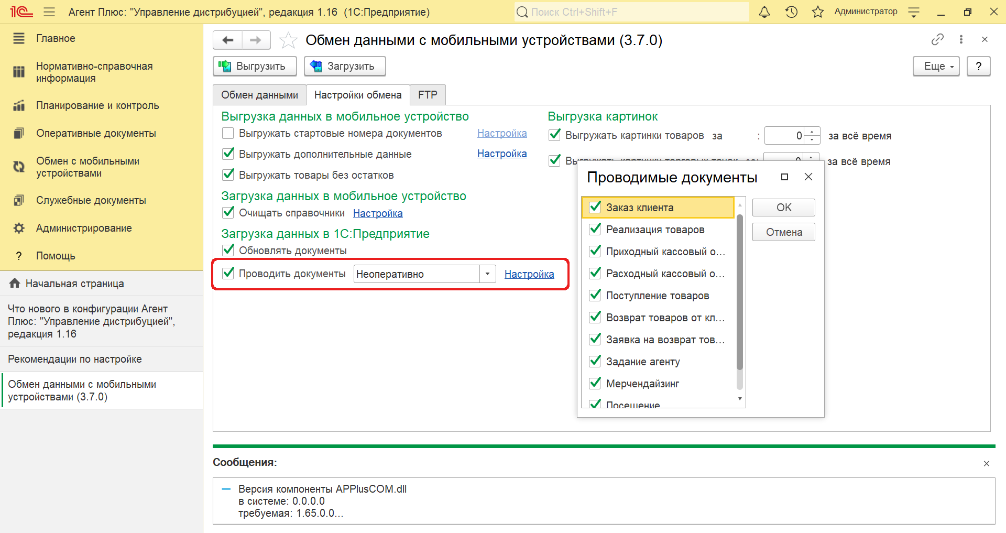Go forward with the right arrow
This screenshot has width=1006, height=533.
[256, 40]
